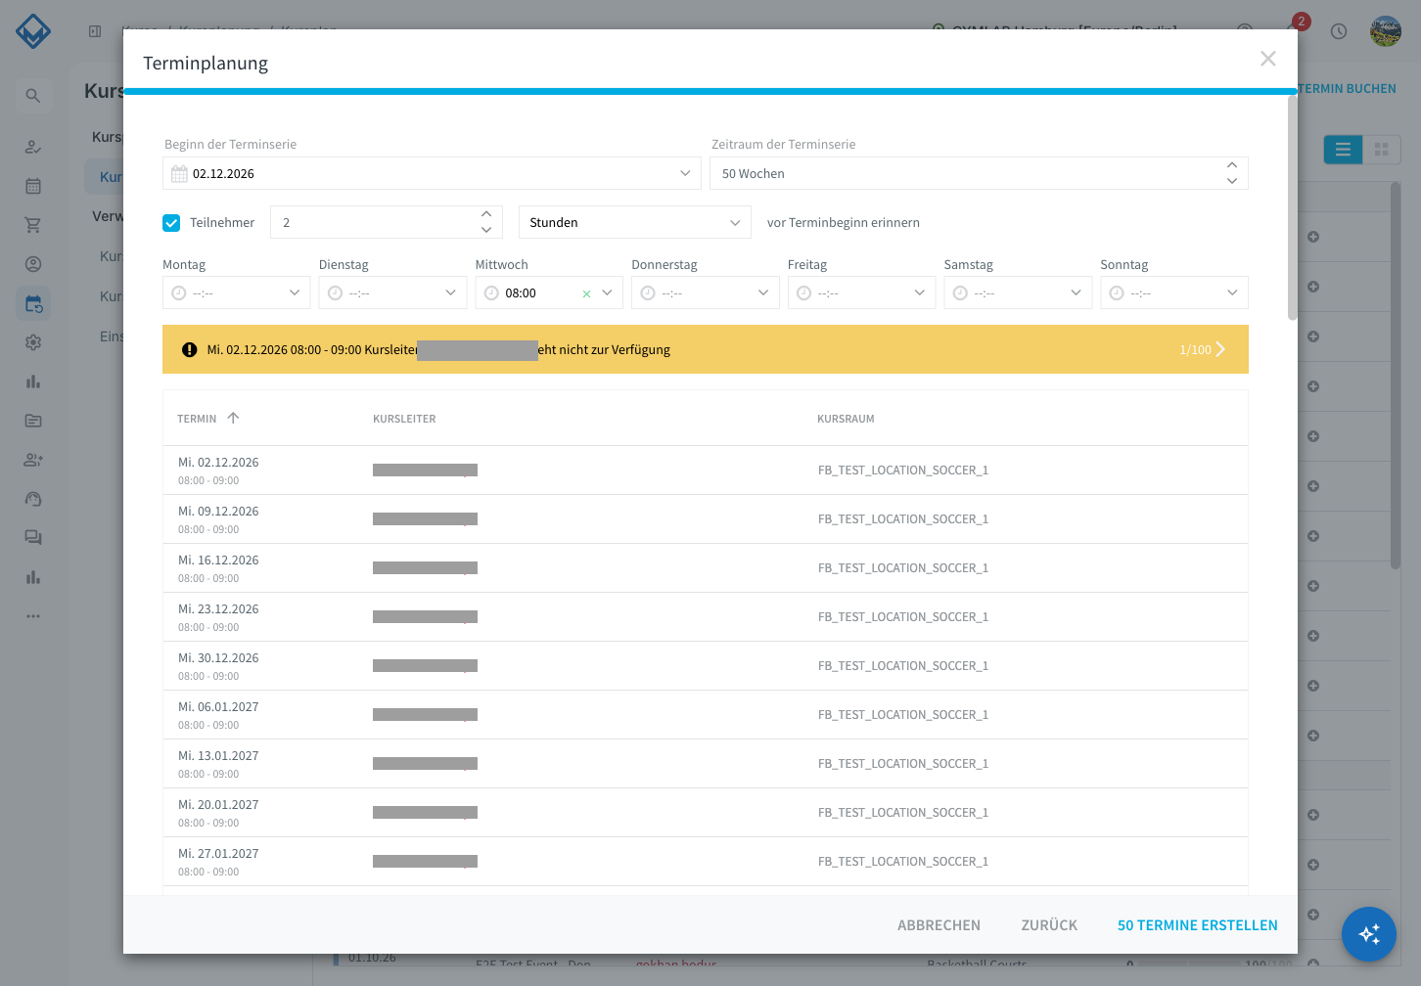The width and height of the screenshot is (1421, 986).
Task: Switch to grid view in the background page
Action: pyautogui.click(x=1382, y=150)
